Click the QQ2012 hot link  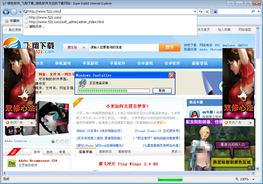click(x=243, y=45)
